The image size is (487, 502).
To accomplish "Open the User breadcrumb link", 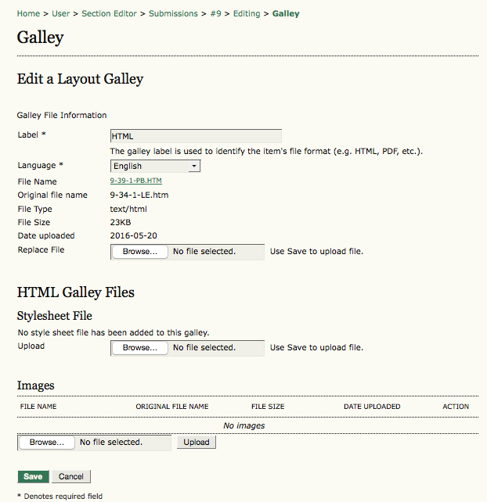I will coord(61,13).
